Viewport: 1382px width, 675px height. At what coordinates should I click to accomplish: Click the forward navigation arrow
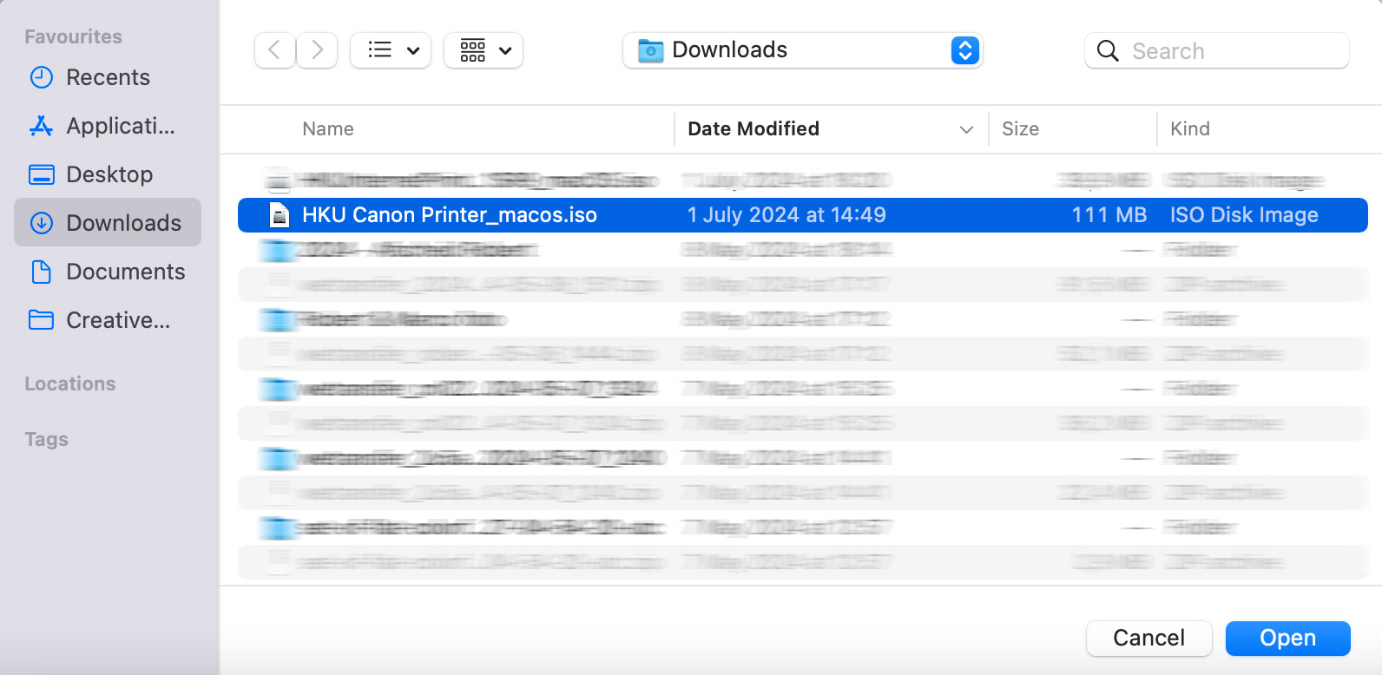317,50
